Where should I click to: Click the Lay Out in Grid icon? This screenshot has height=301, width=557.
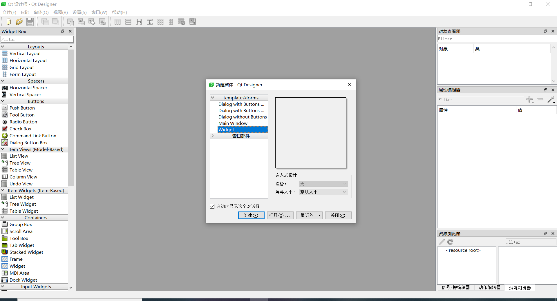[160, 22]
